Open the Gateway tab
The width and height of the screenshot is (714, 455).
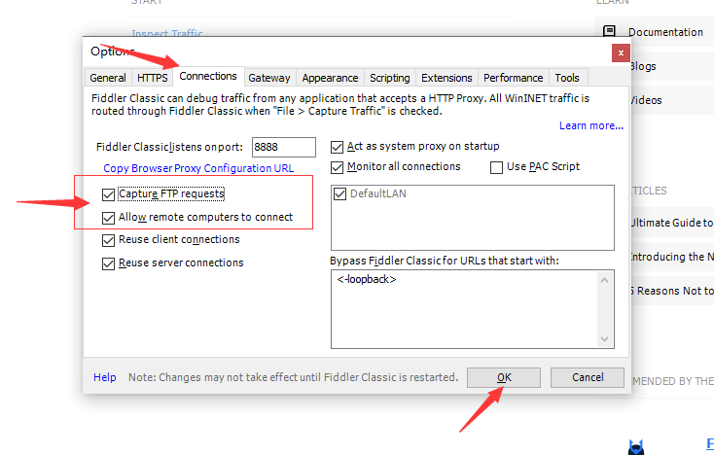pos(269,78)
